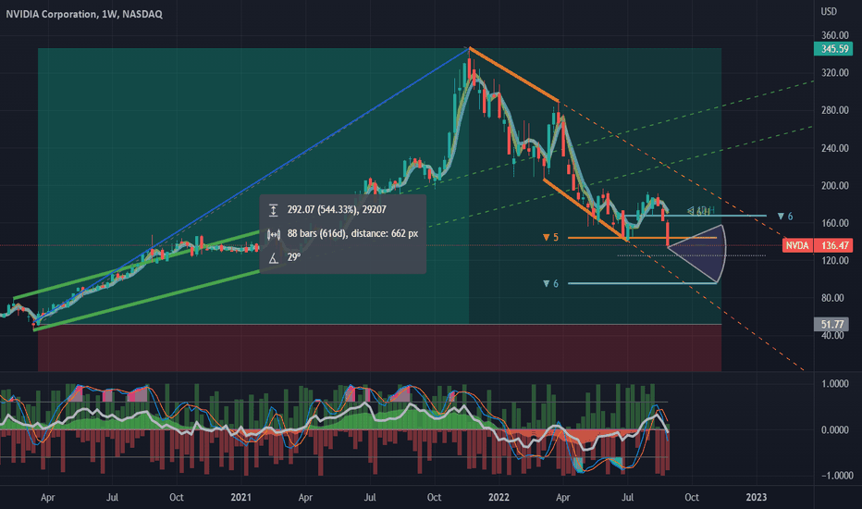Click the 0.0000 indicator axis label
The height and width of the screenshot is (509, 862).
[x=835, y=429]
